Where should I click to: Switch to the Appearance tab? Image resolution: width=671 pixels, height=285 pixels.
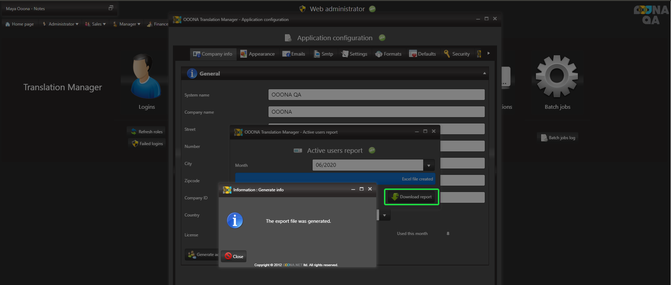[258, 54]
